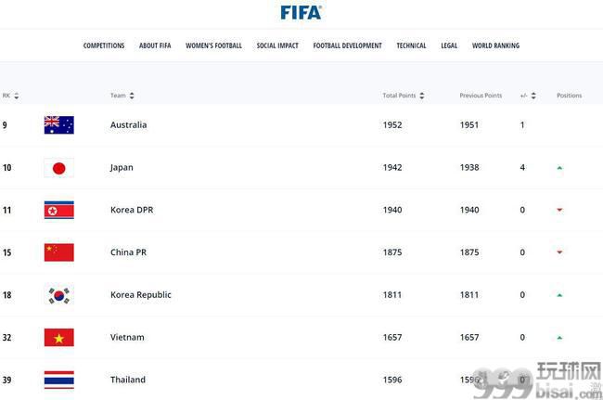
Task: Sort by +/- column arrows
Action: coord(533,96)
